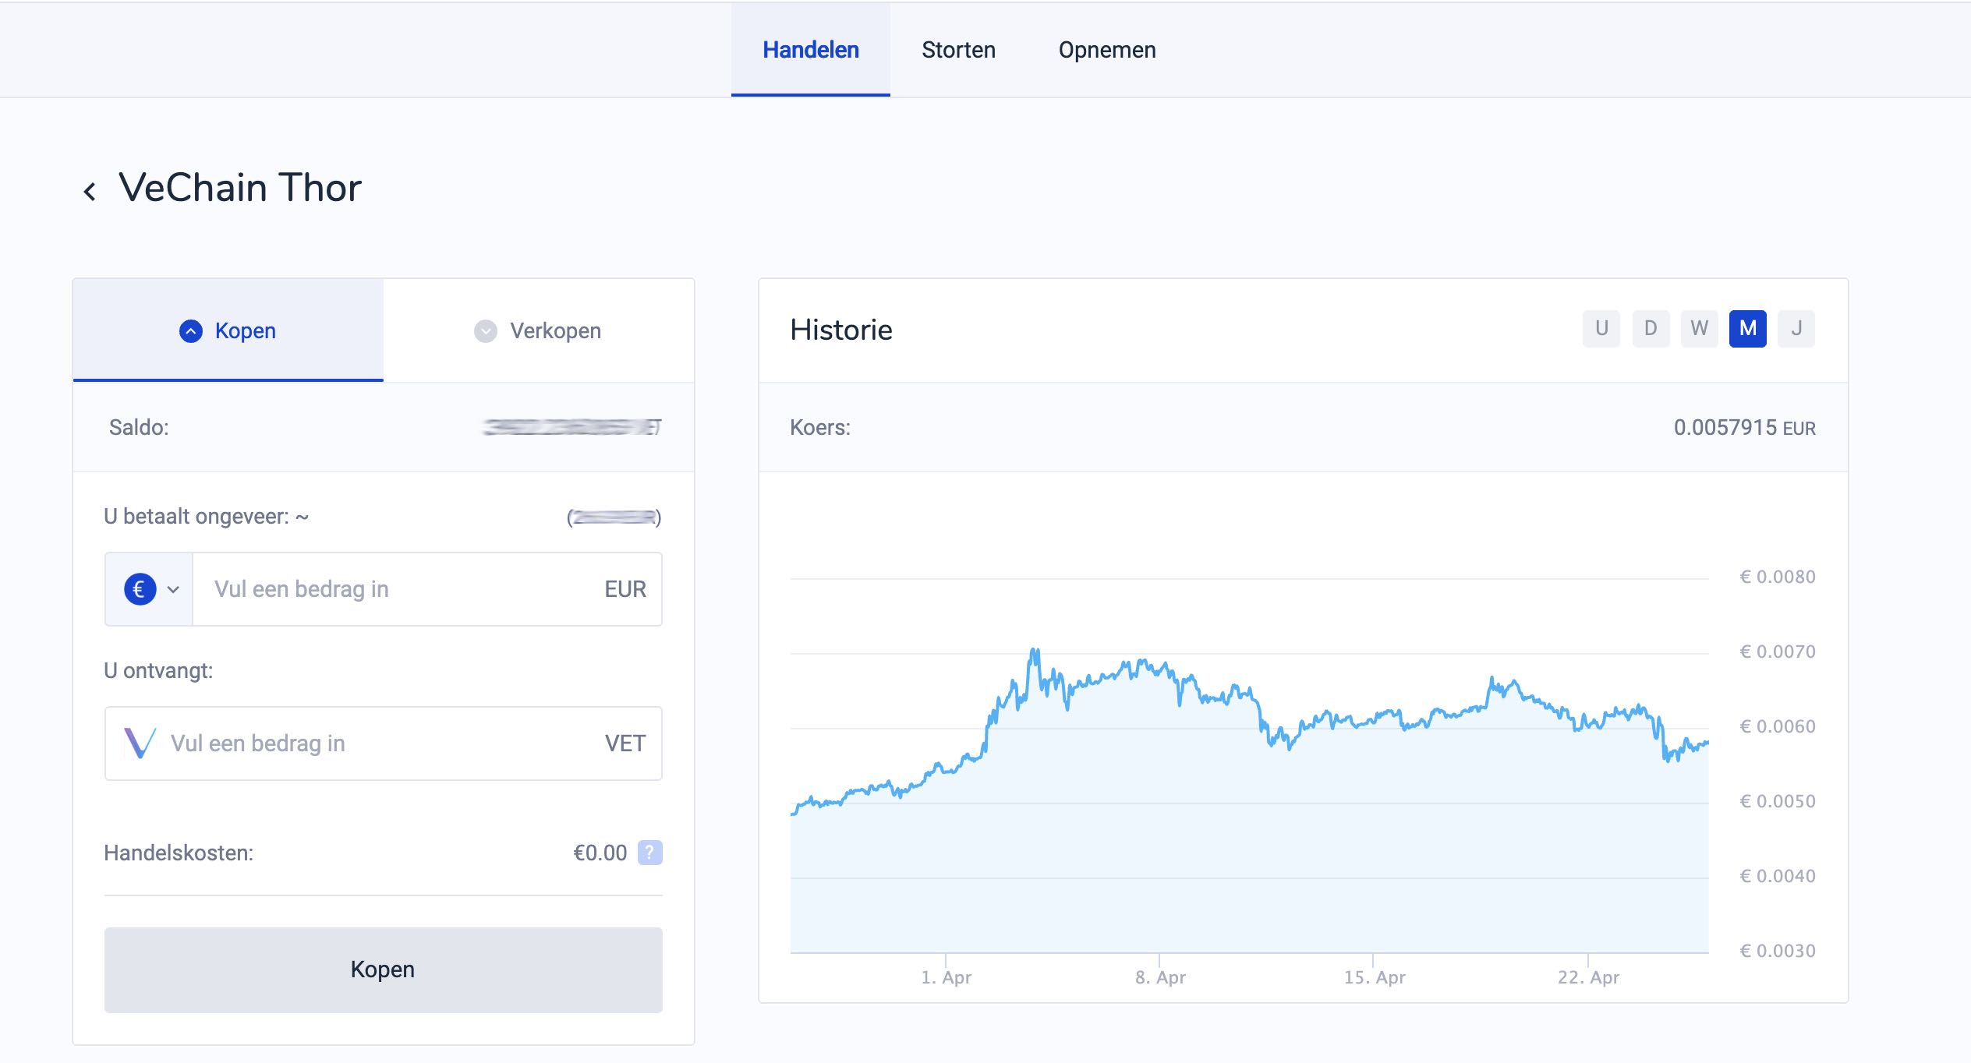Click the € 0.0030 price axis label

1778,951
